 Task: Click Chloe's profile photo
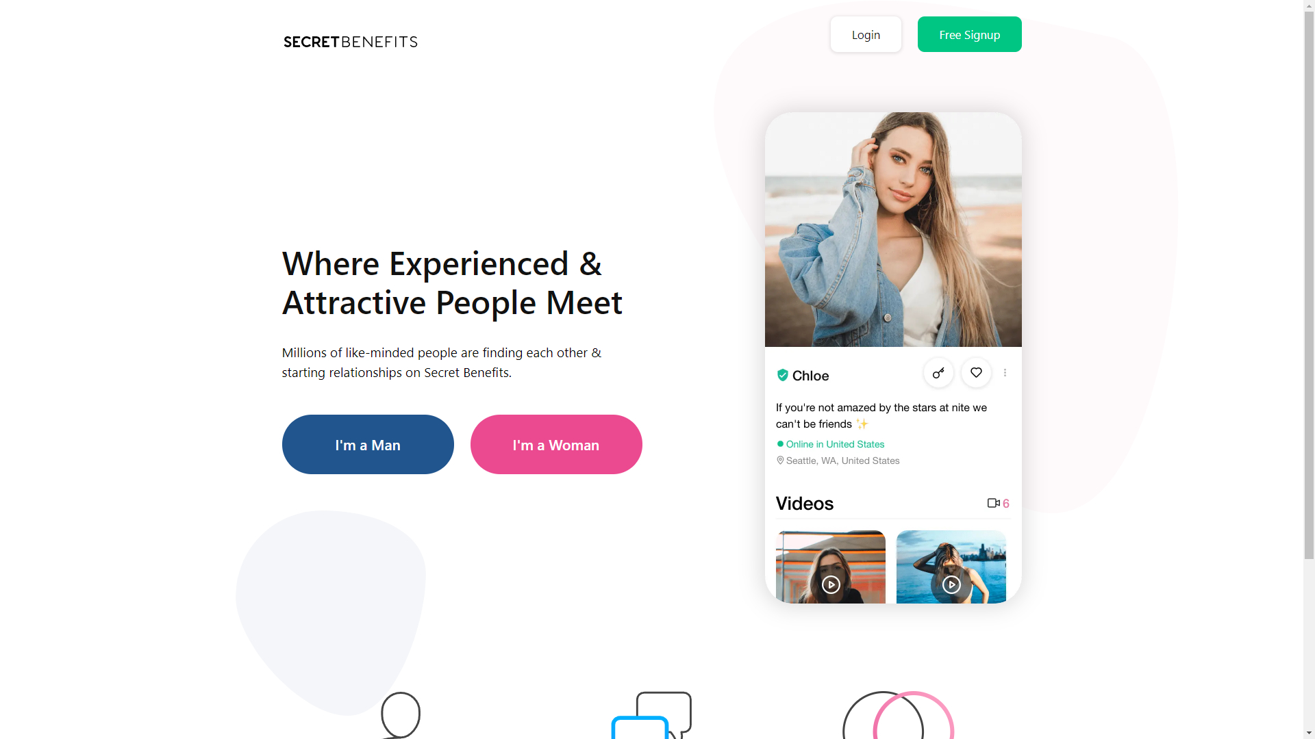(x=893, y=230)
